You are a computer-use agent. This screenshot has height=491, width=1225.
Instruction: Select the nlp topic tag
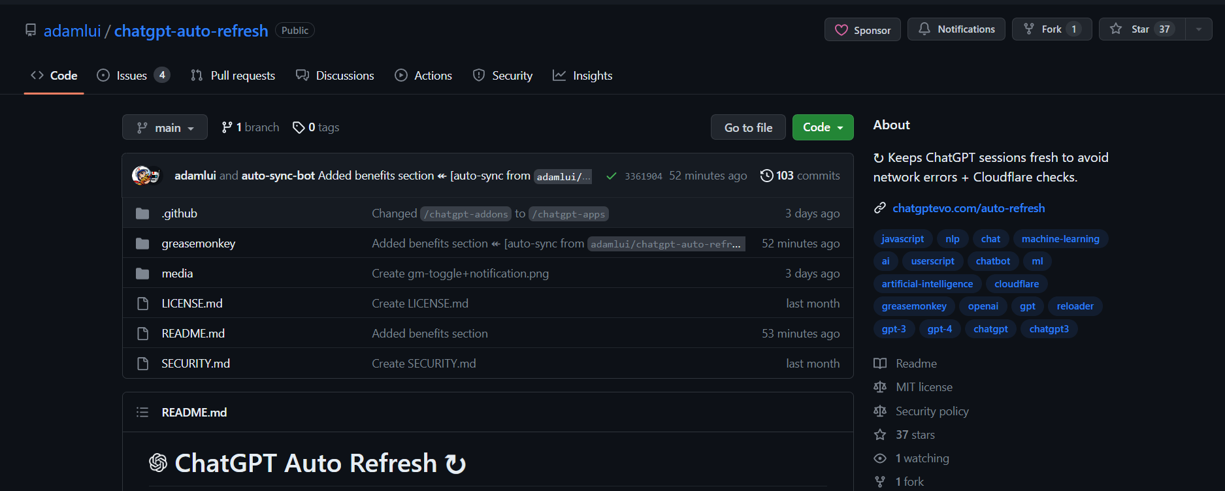coord(953,239)
